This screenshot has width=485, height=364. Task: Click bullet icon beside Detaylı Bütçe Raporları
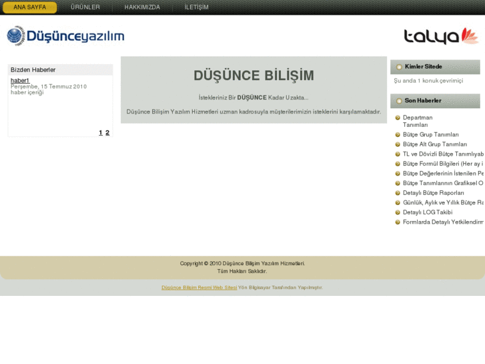398,193
